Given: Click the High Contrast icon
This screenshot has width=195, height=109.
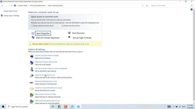Looking at the screenshot, I should [x=70, y=37].
